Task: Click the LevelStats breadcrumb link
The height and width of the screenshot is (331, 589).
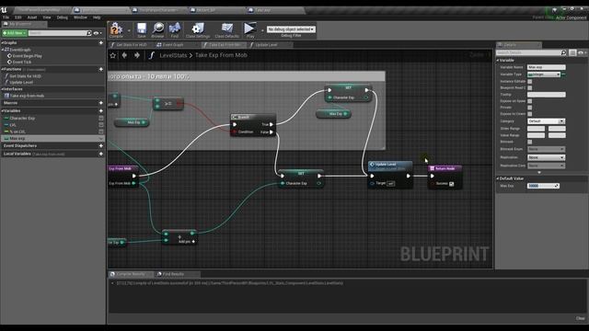Action: pos(173,55)
